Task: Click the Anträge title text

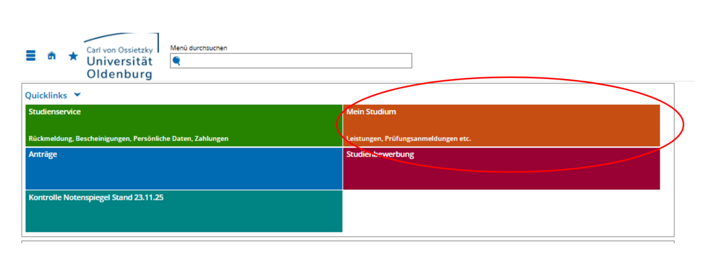Action: 43,154
